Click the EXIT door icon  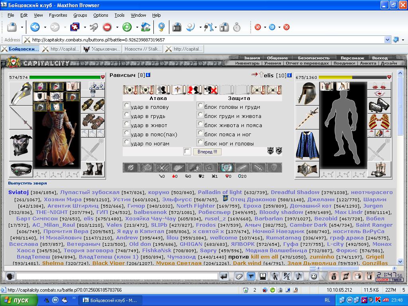pos(369,276)
